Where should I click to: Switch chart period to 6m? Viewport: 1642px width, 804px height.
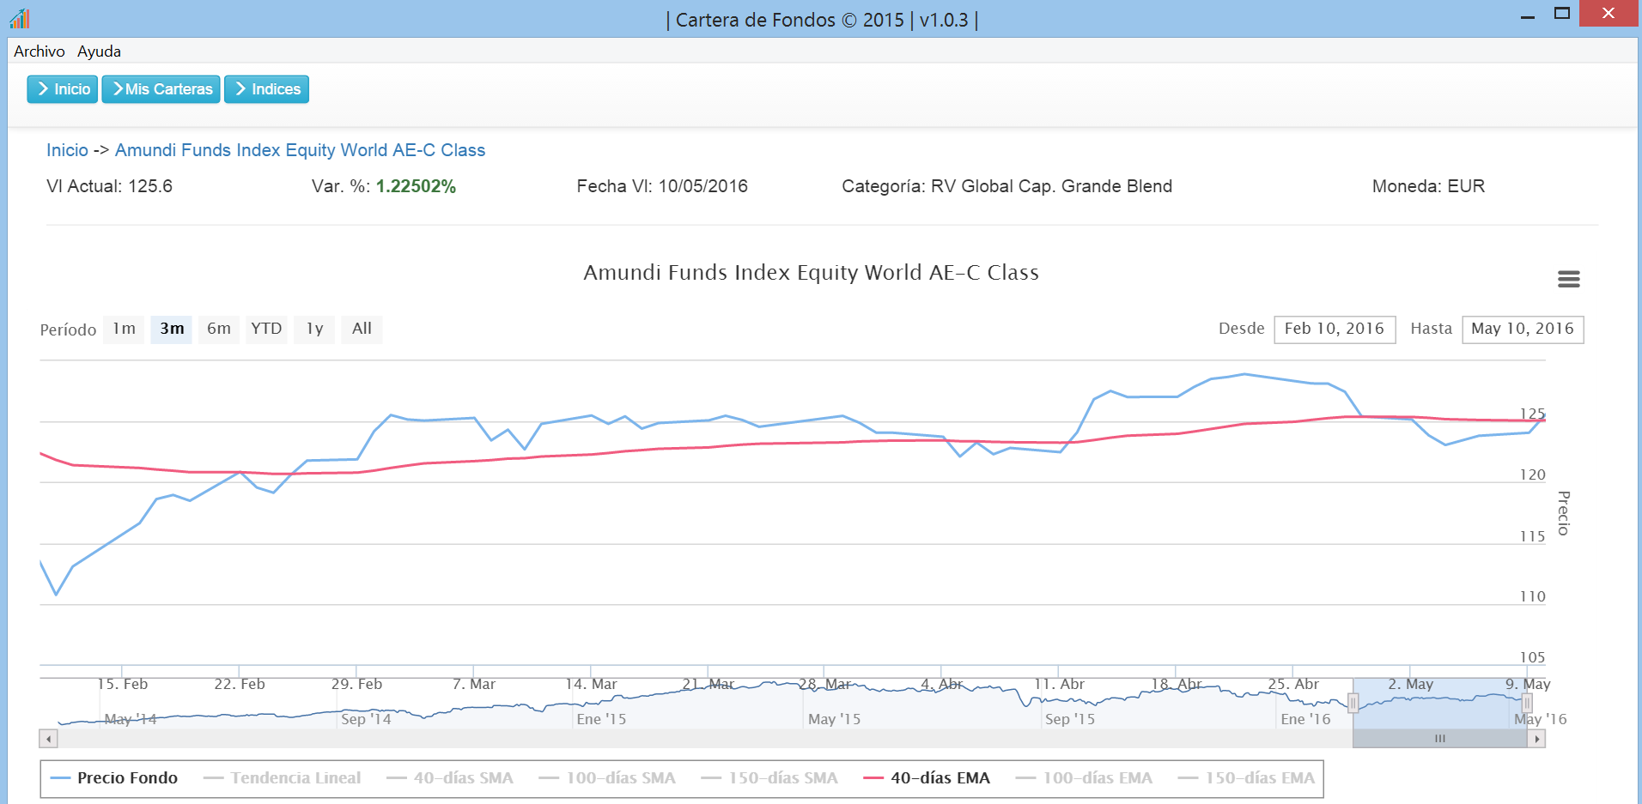coord(219,329)
